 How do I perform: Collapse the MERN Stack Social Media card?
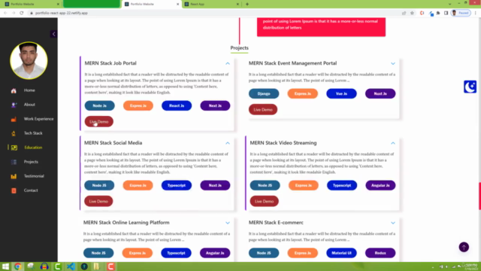pyautogui.click(x=228, y=143)
